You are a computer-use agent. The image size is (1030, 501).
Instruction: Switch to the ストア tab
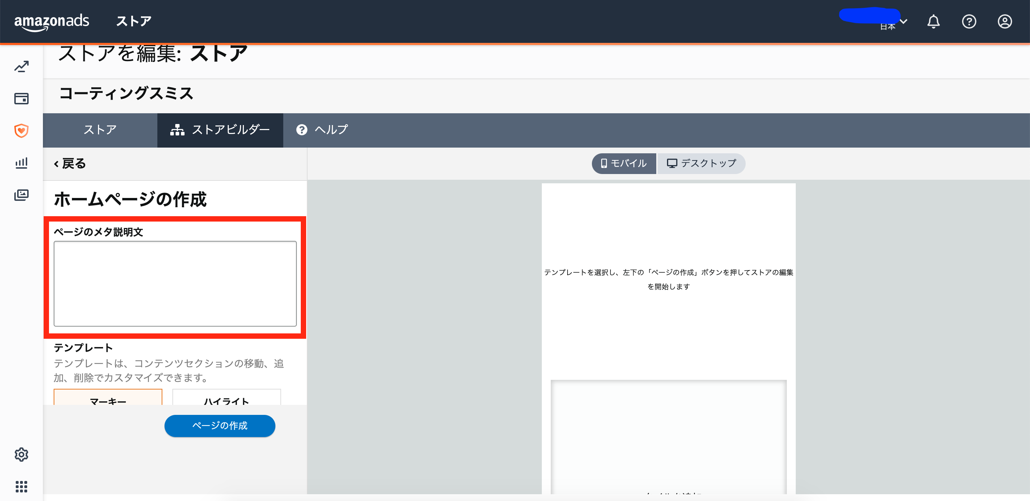[100, 130]
